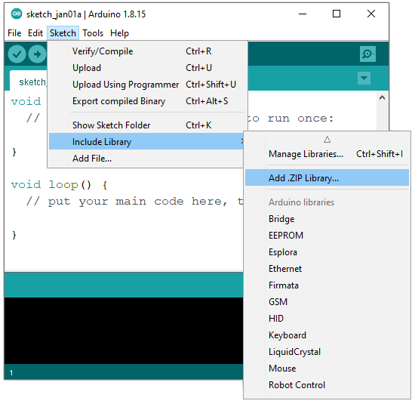415x404 pixels.
Task: Open the tab options dropdown arrow
Action: [364, 78]
